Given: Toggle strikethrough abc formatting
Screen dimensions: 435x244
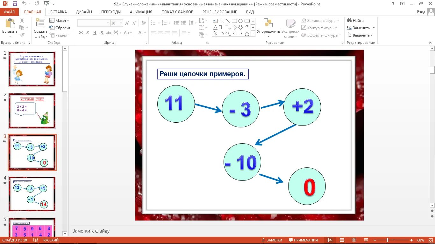Looking at the screenshot, I should [x=109, y=33].
